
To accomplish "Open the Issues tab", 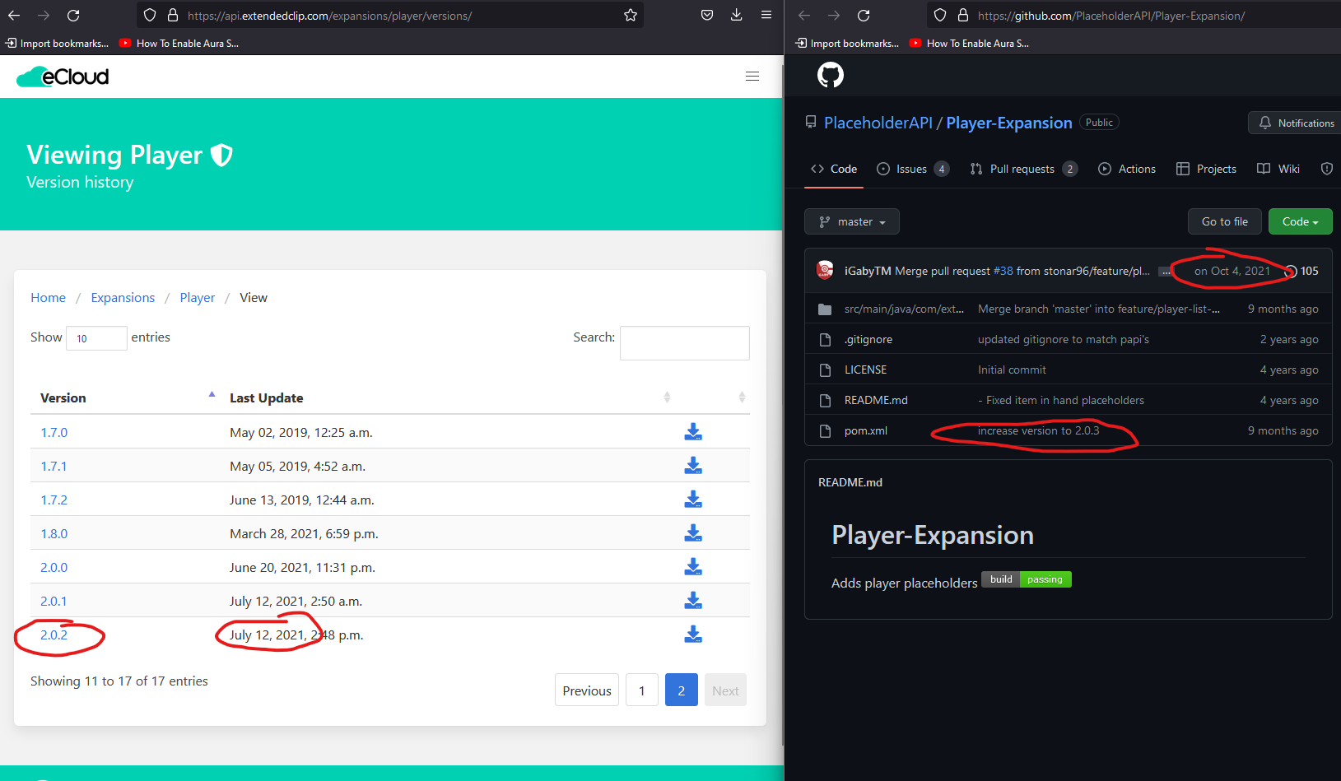I will click(x=913, y=169).
